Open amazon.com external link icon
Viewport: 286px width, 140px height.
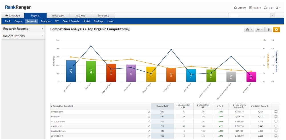tap(149, 112)
